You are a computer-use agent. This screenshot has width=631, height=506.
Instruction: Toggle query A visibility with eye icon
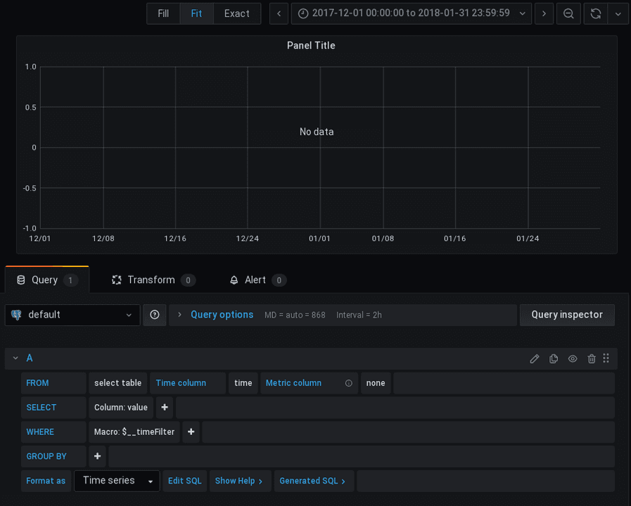point(573,358)
